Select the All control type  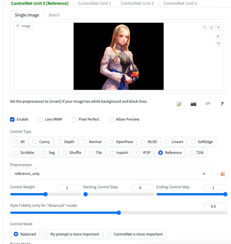(x=19, y=142)
